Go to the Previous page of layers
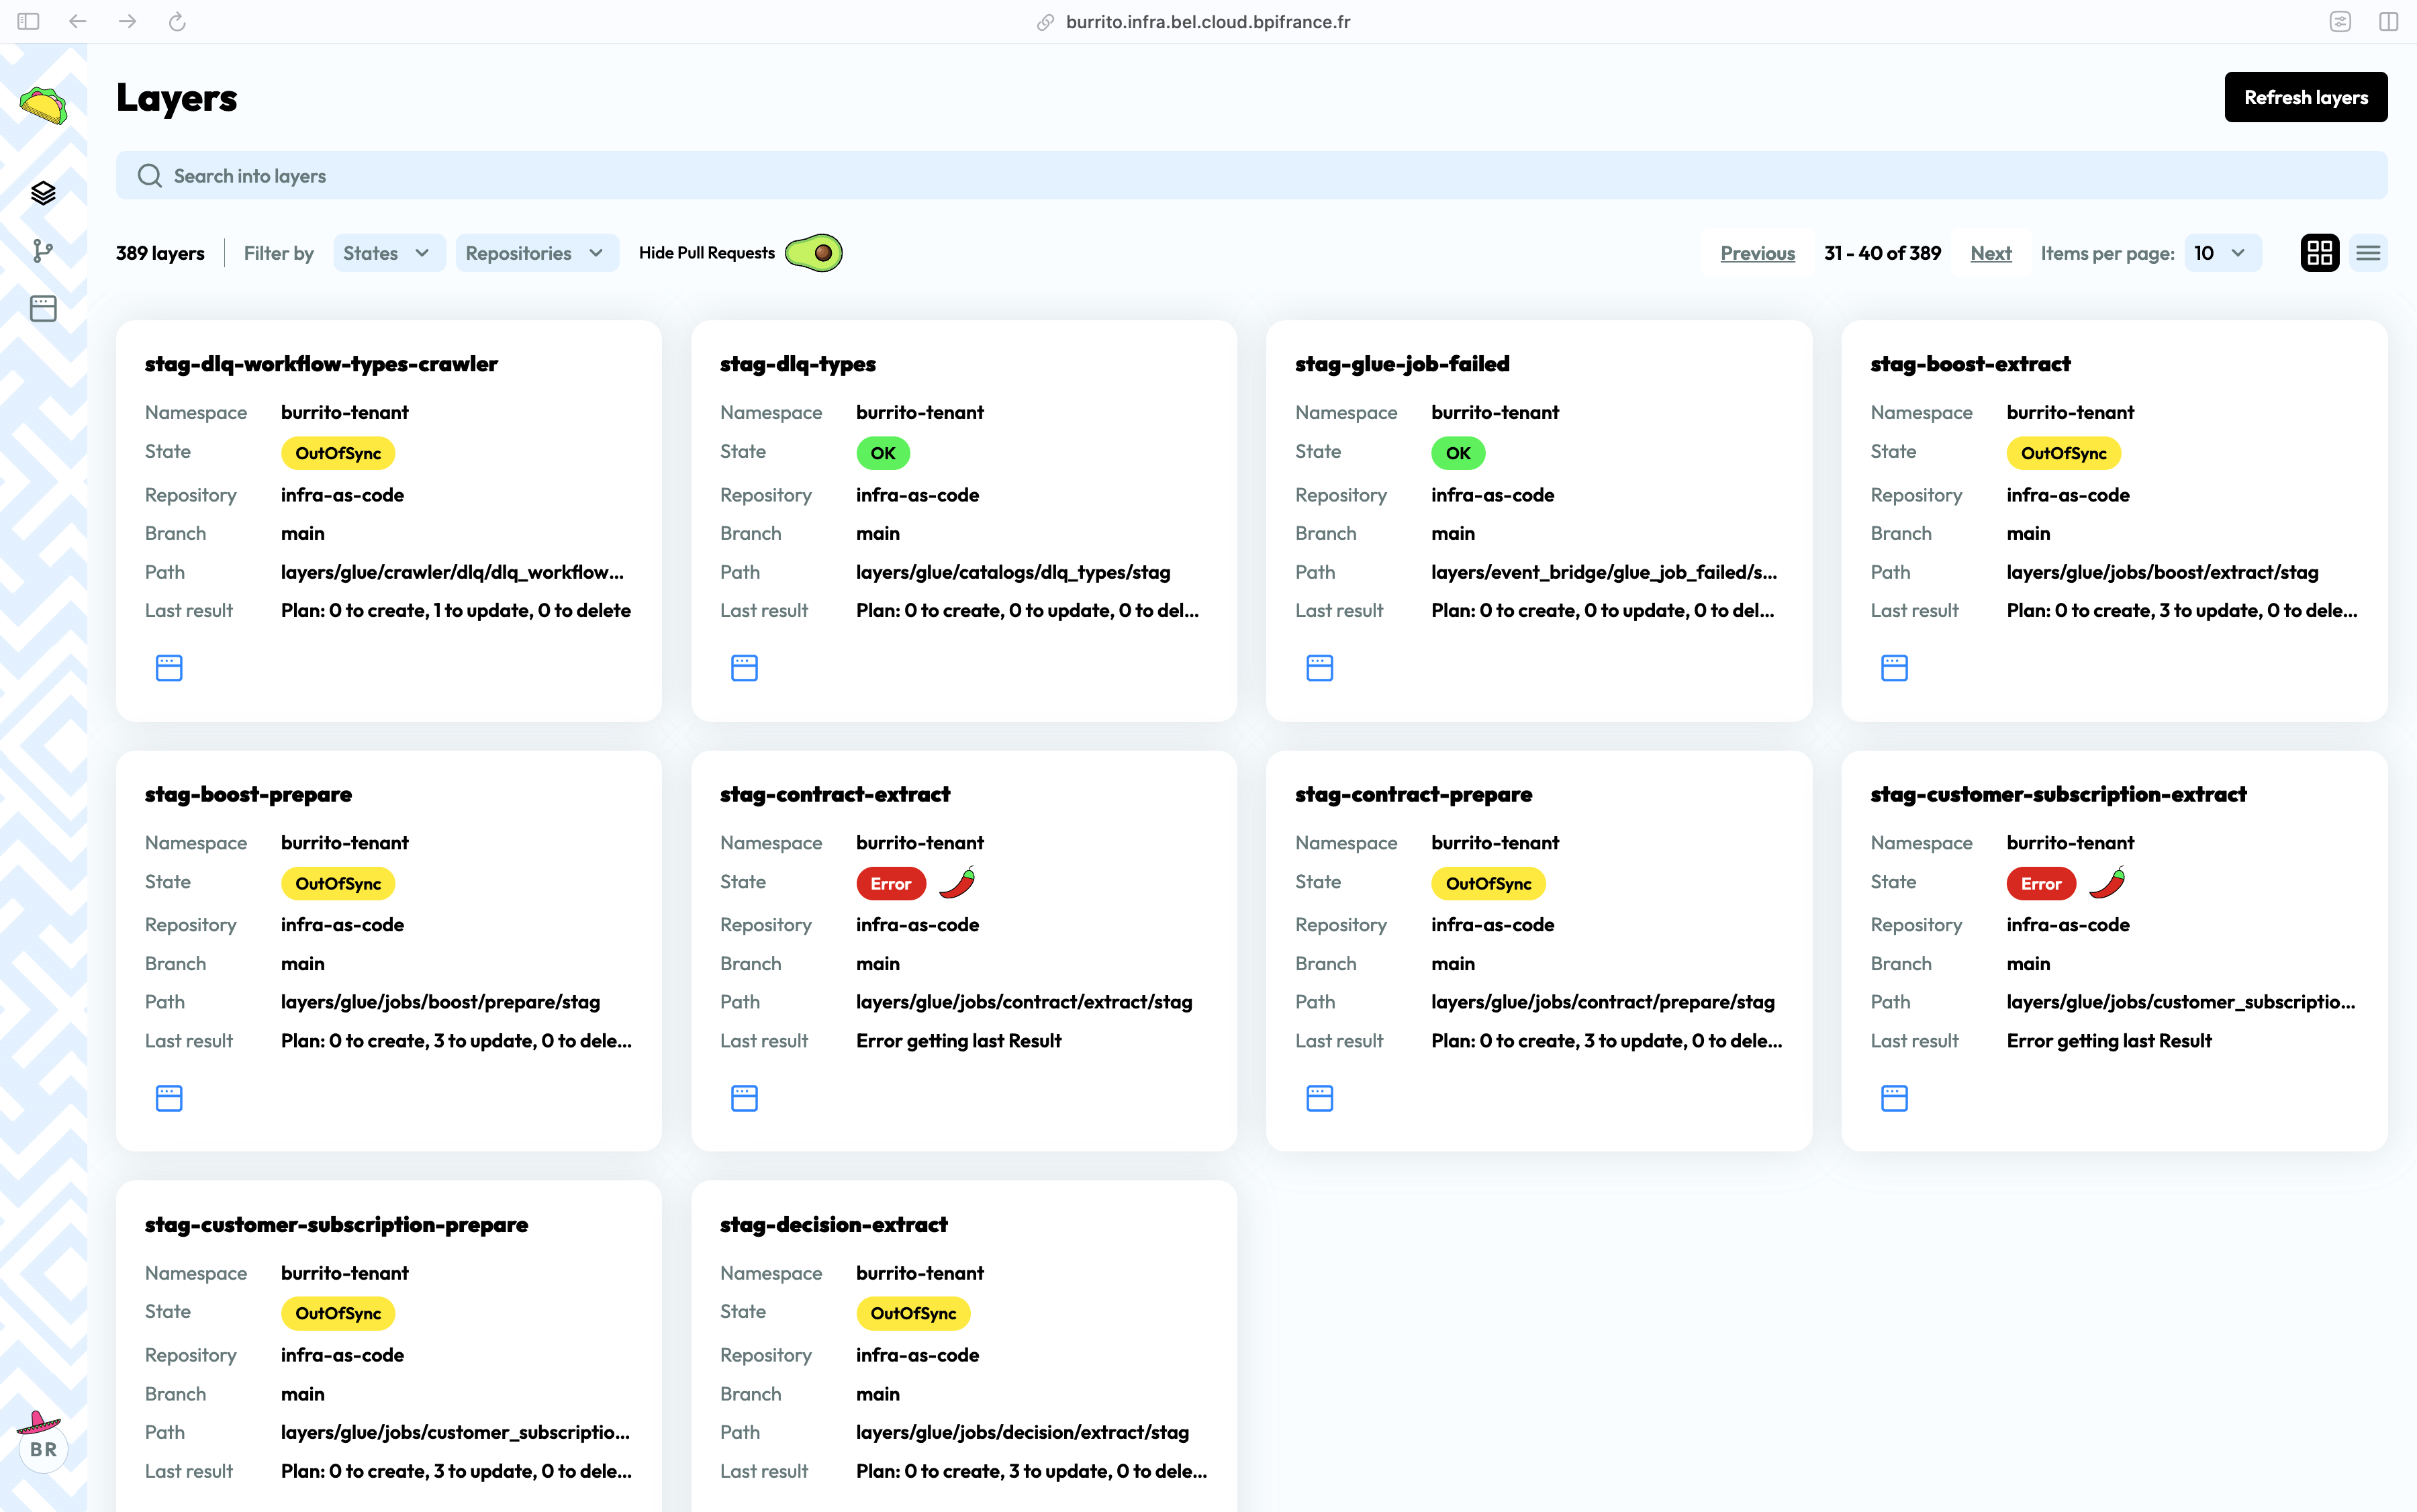 click(1757, 253)
